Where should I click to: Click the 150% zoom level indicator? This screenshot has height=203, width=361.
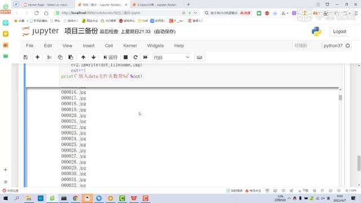click(x=351, y=191)
